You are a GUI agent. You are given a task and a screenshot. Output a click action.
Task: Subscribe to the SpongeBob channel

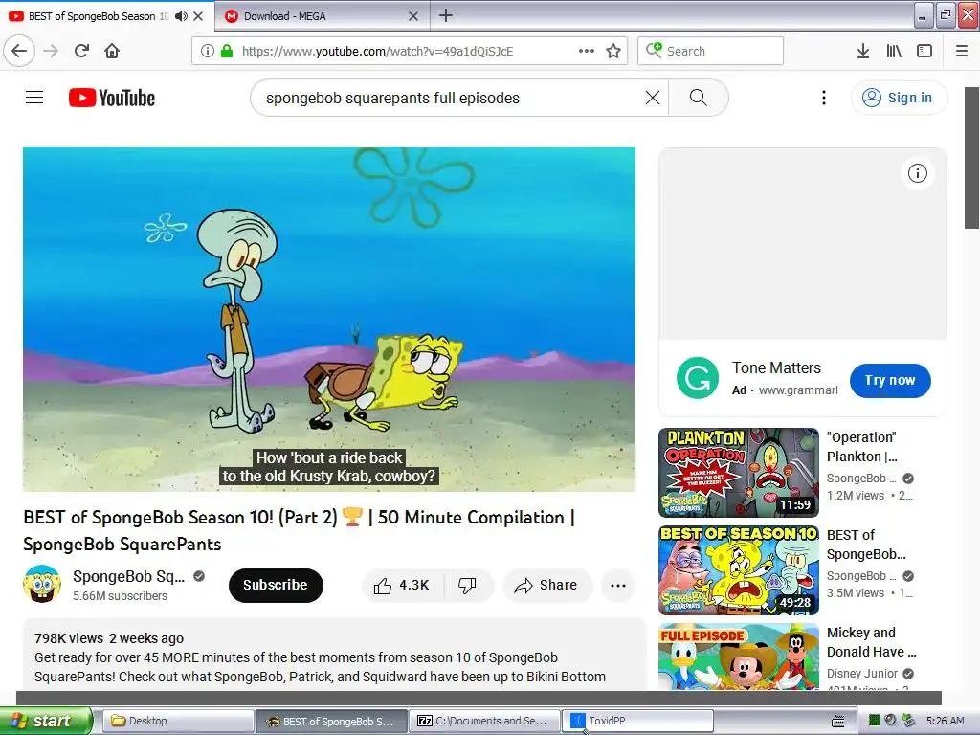(276, 585)
